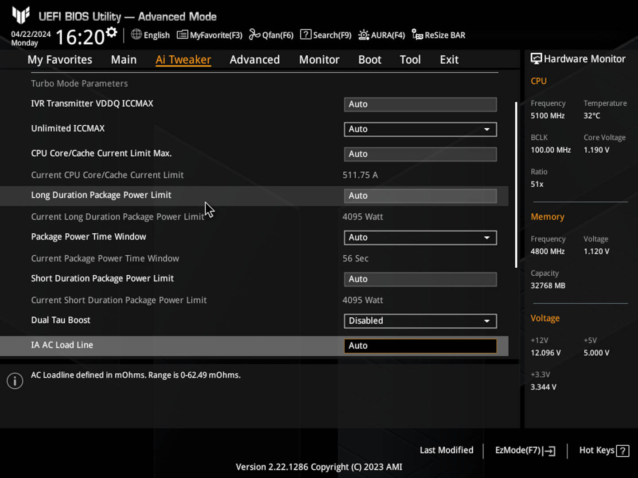Click the Last Modified button

447,450
